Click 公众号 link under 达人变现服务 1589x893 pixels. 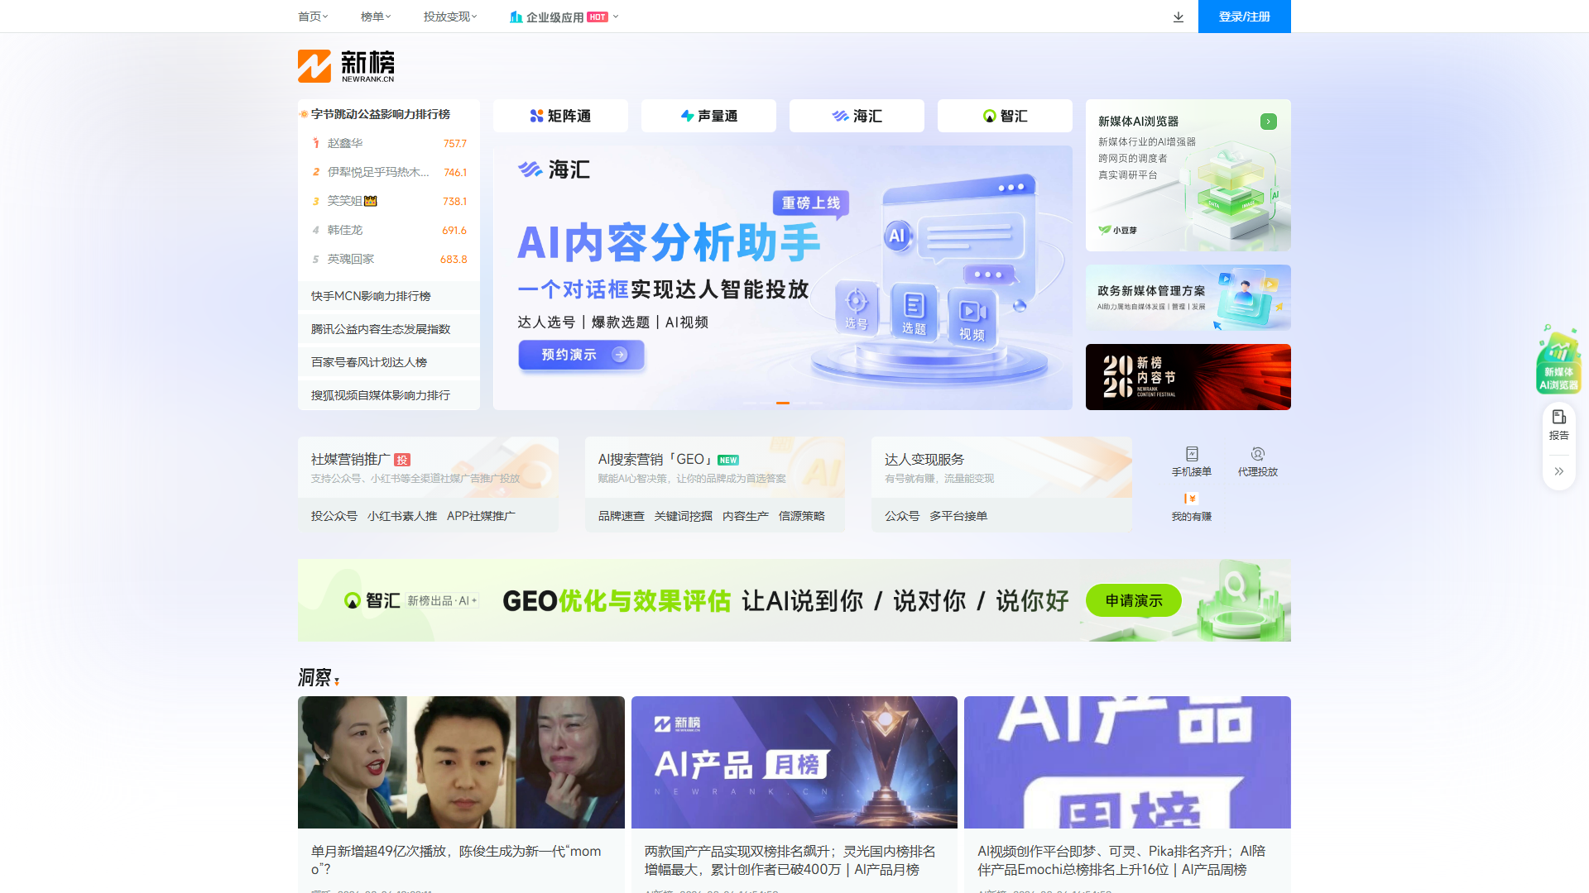902,516
